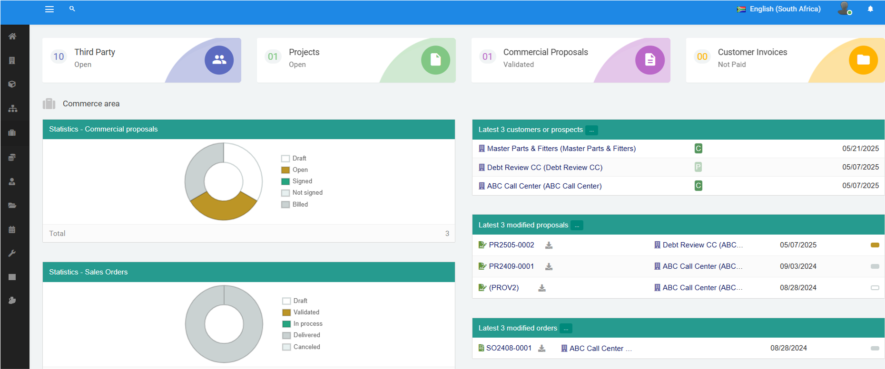Open the calendar agenda icon in sidebar

click(12, 229)
